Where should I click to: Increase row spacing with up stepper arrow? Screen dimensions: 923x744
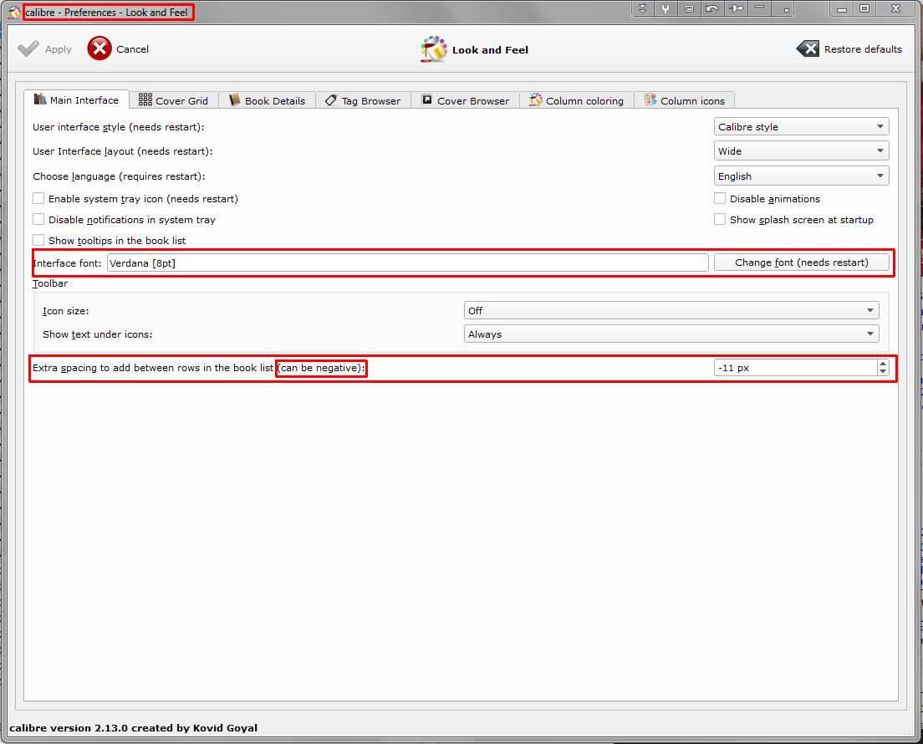point(882,364)
